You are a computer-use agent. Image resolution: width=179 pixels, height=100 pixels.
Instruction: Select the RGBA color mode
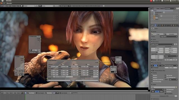[161, 91]
